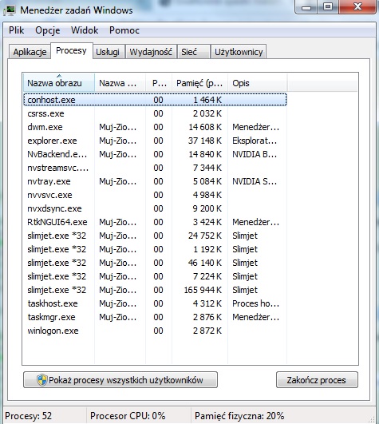Click Procesor CPU: 0% status entry
The image size is (379, 424).
(128, 416)
